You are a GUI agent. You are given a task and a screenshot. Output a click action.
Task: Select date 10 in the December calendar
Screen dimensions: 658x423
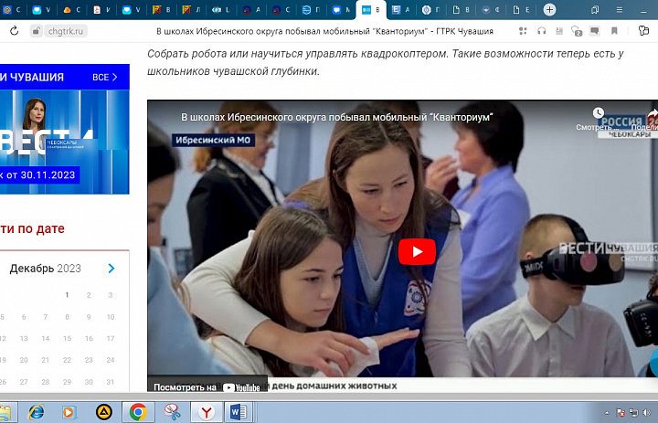111,317
